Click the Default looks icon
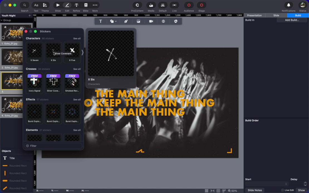 (x=163, y=5)
